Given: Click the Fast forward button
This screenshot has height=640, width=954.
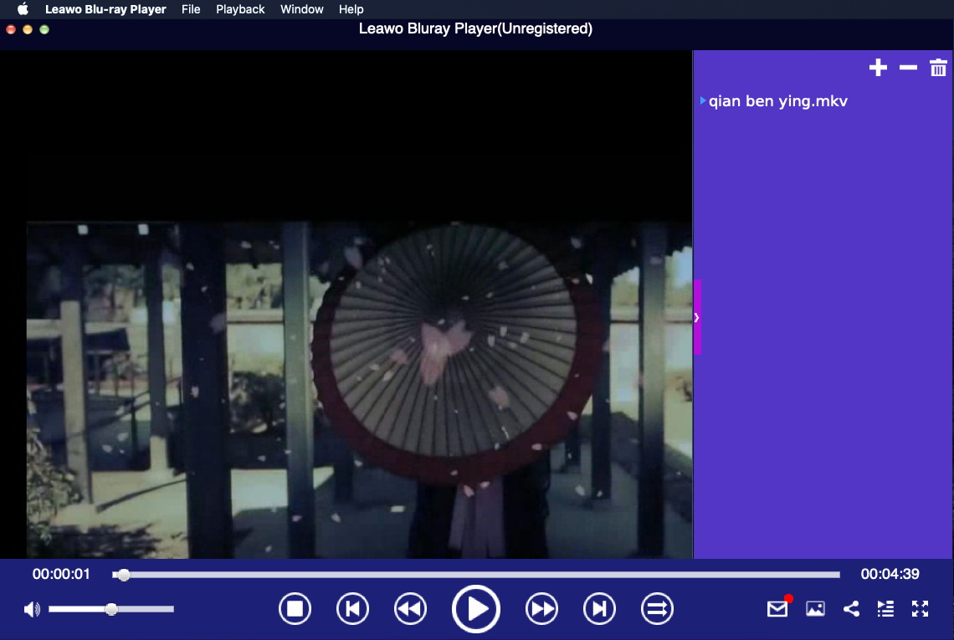Looking at the screenshot, I should (541, 608).
